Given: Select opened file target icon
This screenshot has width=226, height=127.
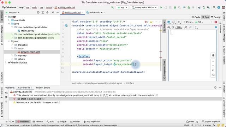Looking at the screenshot, I should tap(38, 12).
